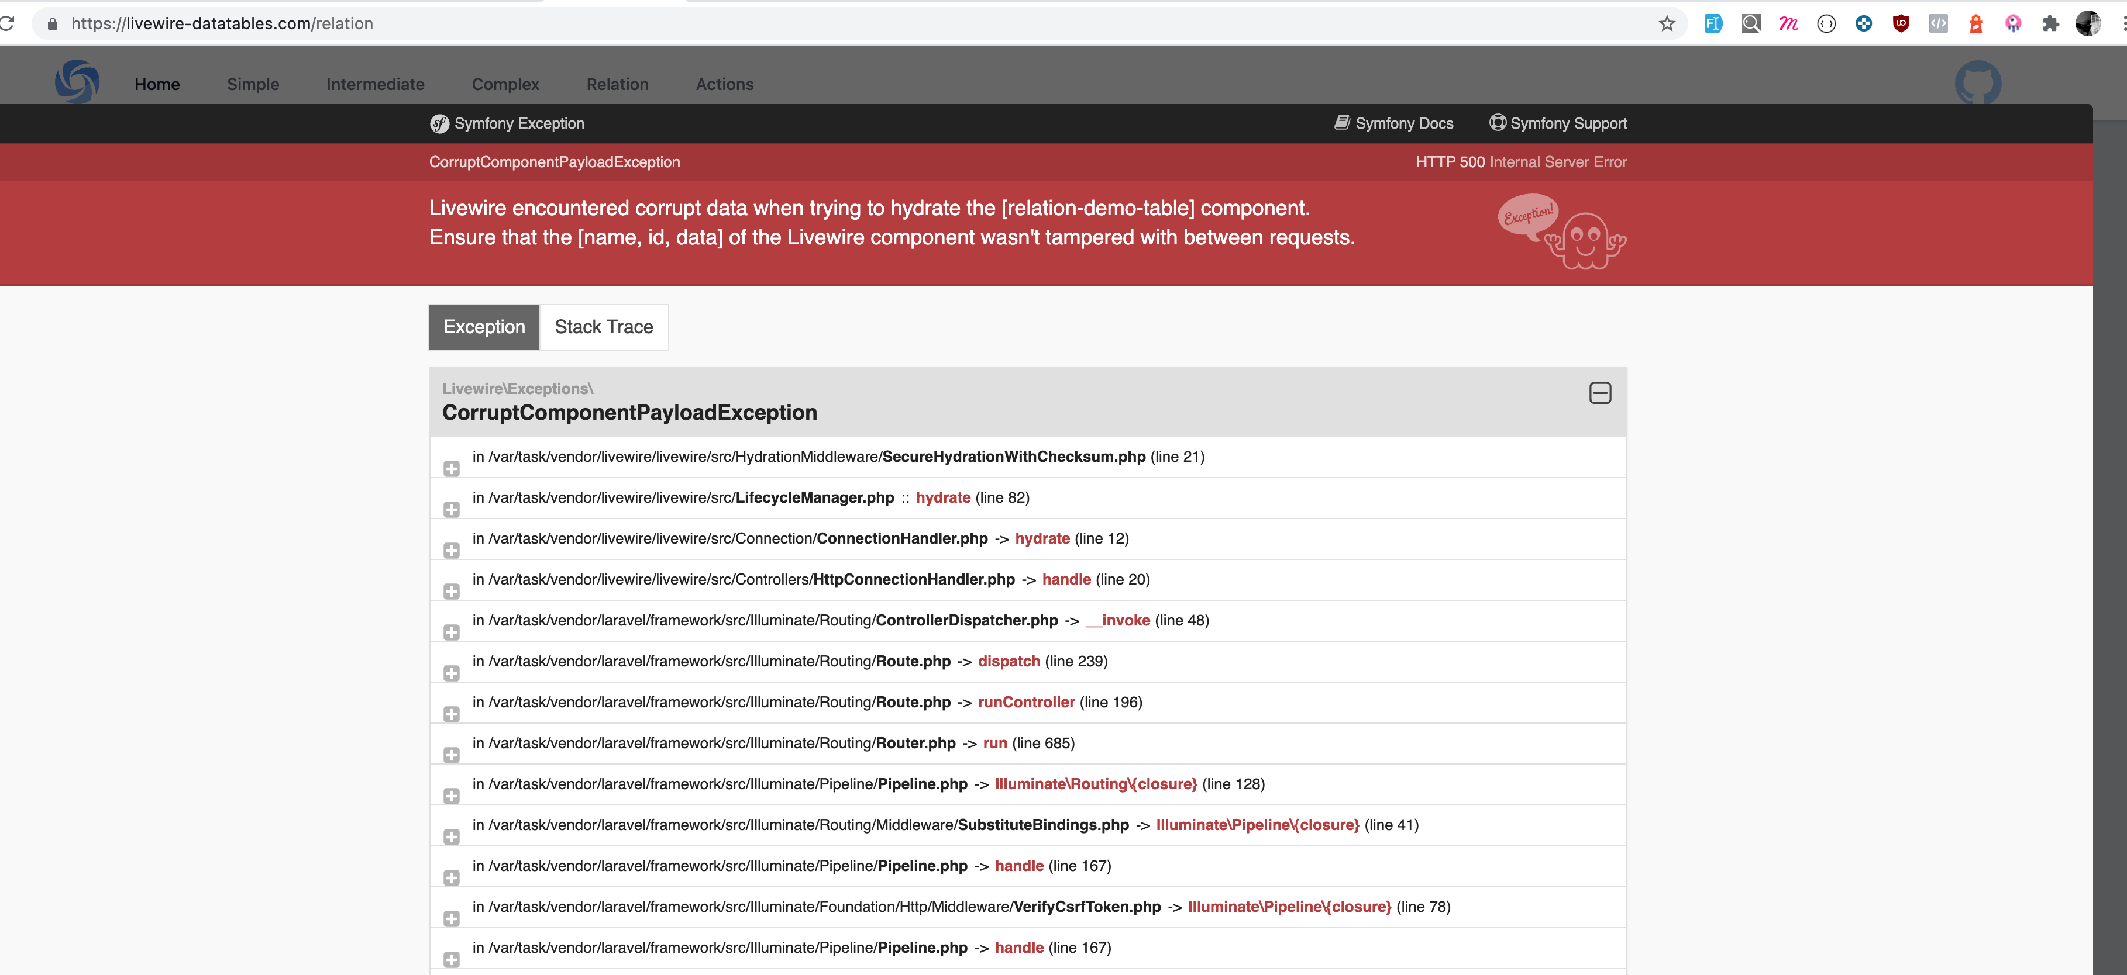The image size is (2127, 975).
Task: Expand the SecureHydrationWithChecksum.php stack frame
Action: 452,469
